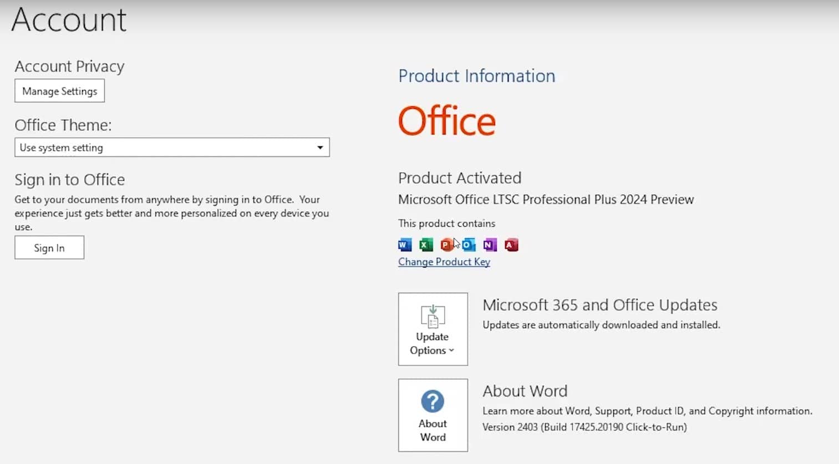Image resolution: width=839 pixels, height=464 pixels.
Task: Click the Word app icon
Action: click(405, 244)
